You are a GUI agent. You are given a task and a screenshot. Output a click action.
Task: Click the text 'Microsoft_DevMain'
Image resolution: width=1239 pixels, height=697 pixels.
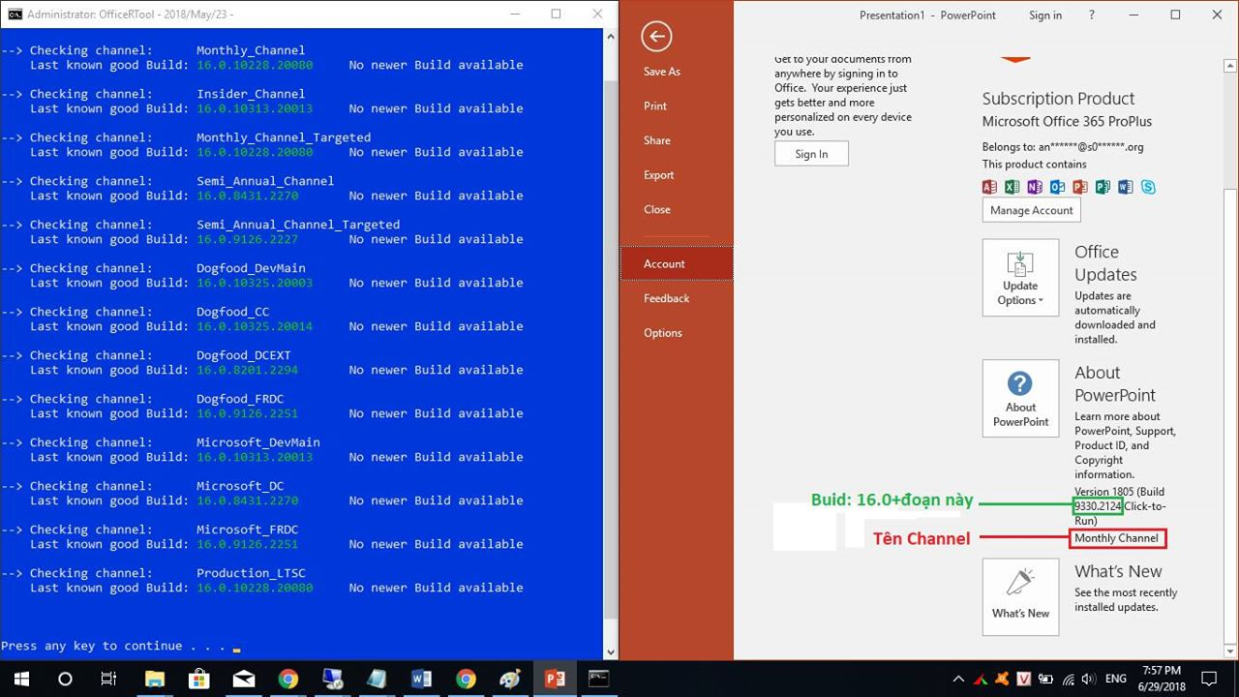point(258,442)
